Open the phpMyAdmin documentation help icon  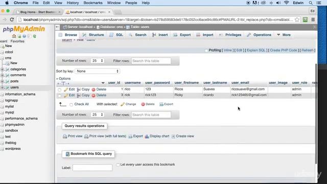(x=25, y=36)
